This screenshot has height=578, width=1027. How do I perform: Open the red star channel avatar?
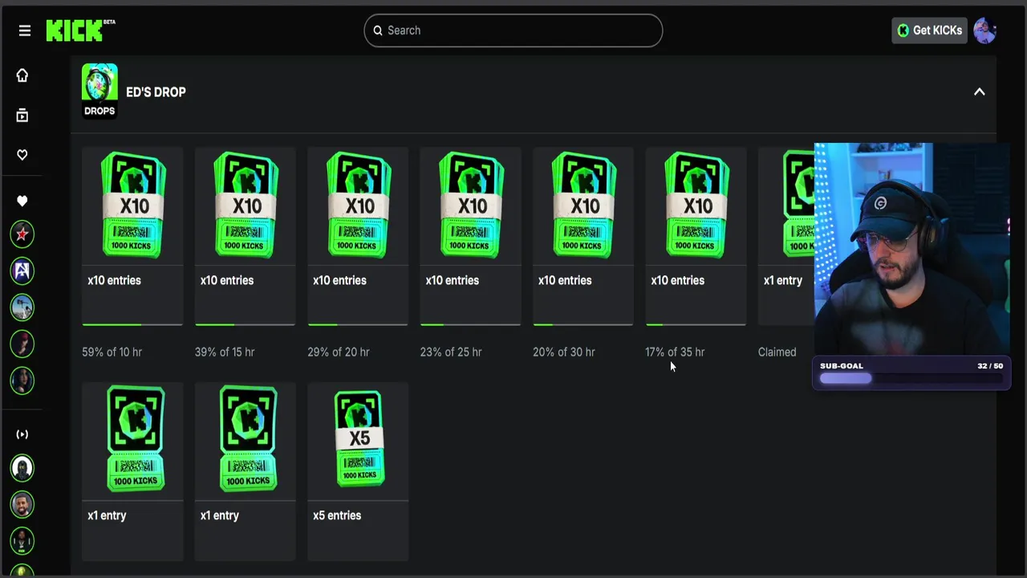coord(22,234)
